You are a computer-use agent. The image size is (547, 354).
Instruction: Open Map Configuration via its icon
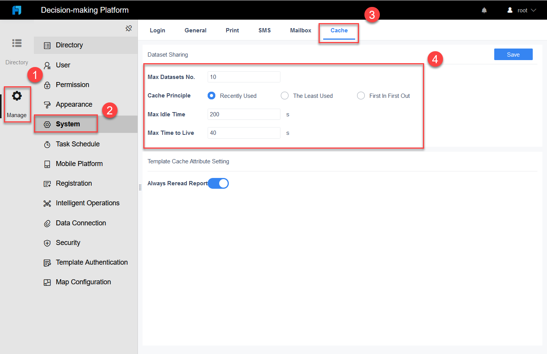click(x=47, y=282)
